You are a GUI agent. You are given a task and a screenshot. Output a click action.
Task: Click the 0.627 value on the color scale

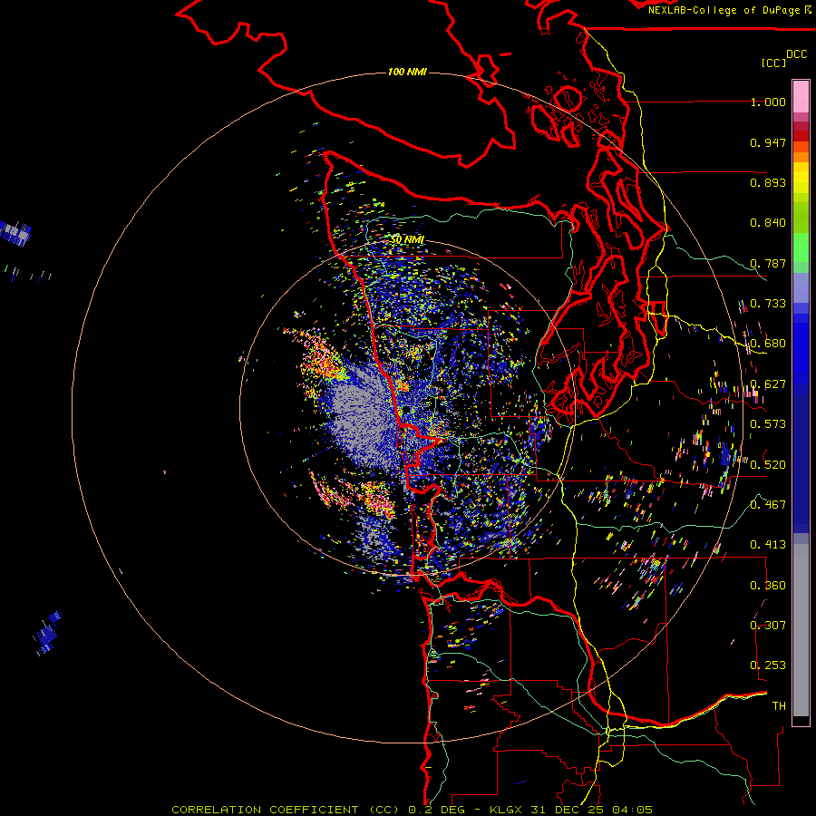[768, 384]
